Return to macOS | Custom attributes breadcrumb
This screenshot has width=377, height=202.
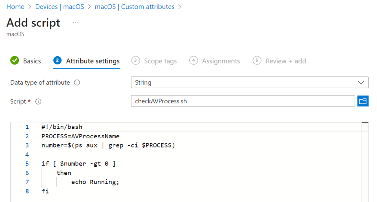(135, 7)
